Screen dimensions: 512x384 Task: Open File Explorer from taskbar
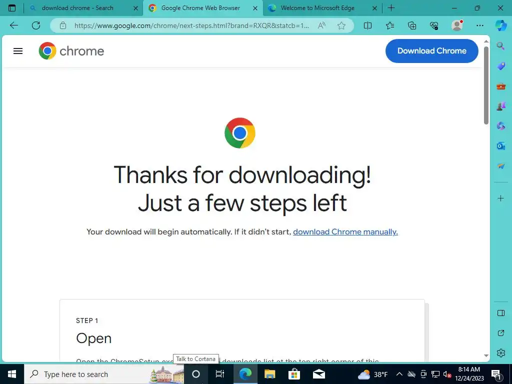coord(269,374)
